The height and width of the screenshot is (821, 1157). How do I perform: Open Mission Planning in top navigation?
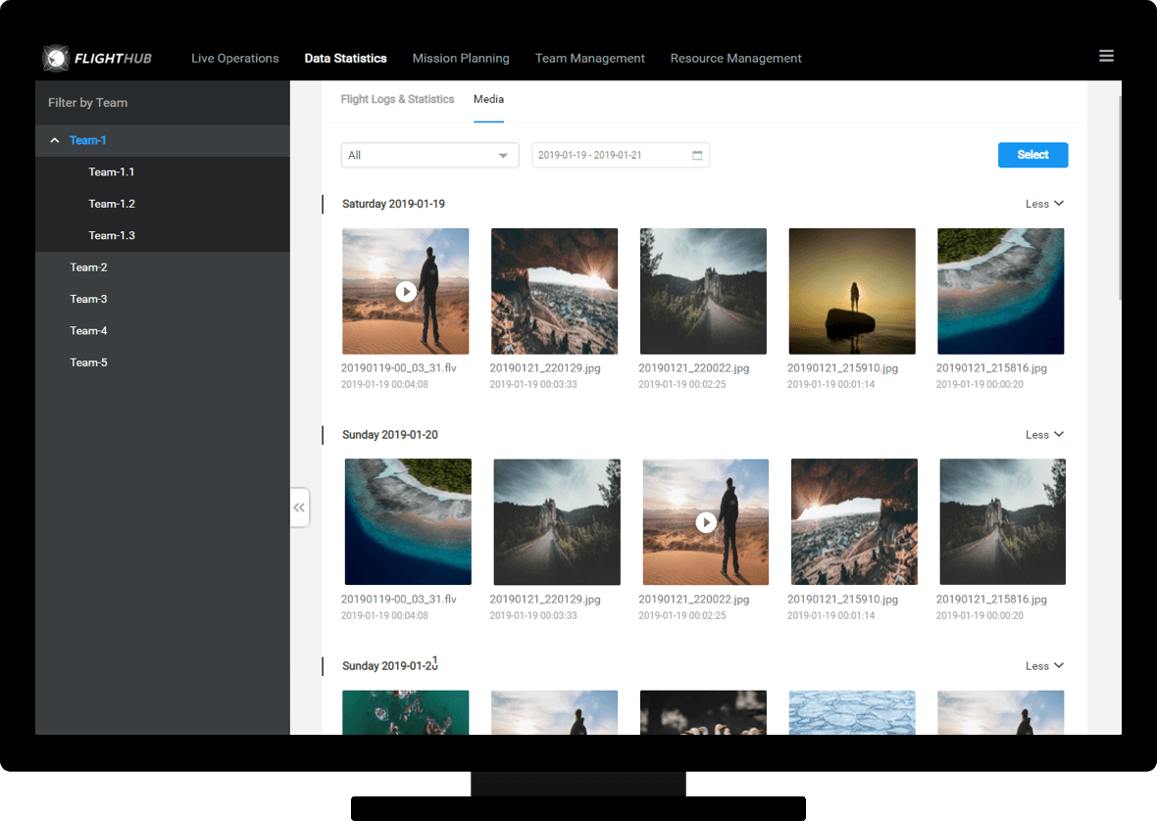point(460,59)
